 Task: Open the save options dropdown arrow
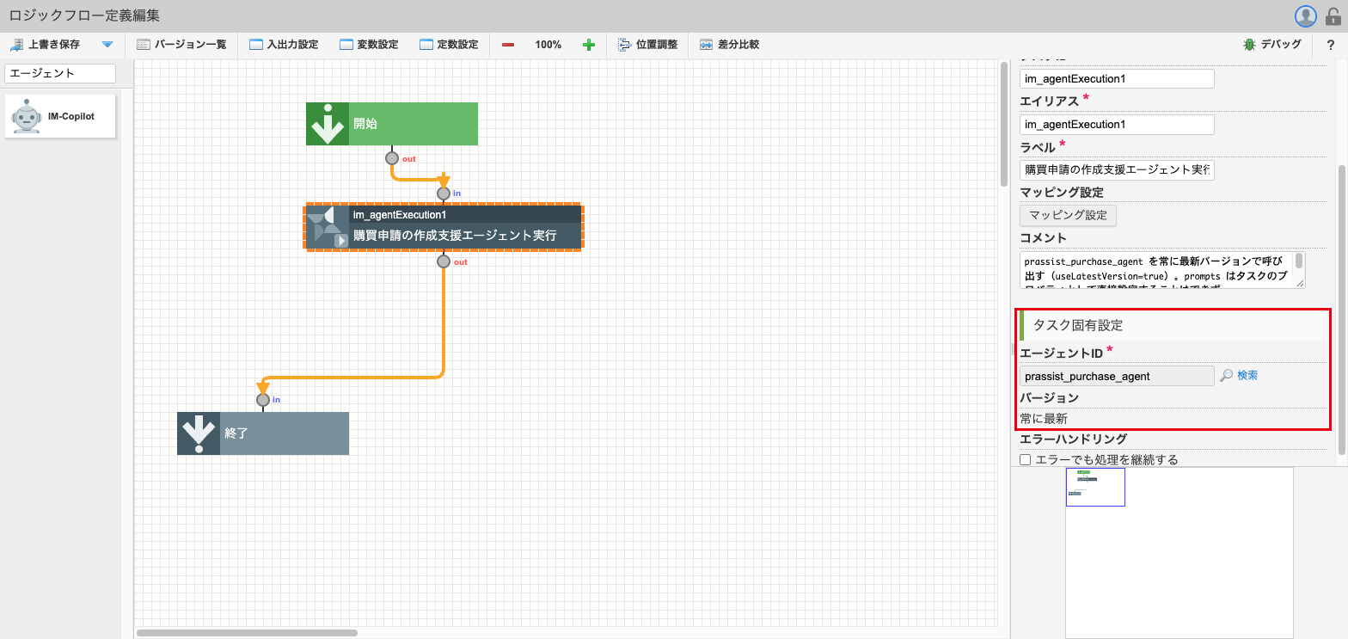(x=107, y=45)
